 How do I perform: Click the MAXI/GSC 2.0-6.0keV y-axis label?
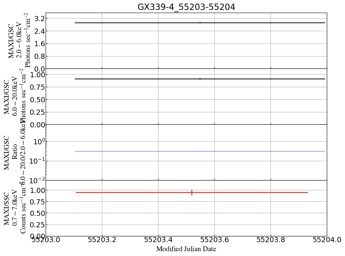[x=19, y=41]
